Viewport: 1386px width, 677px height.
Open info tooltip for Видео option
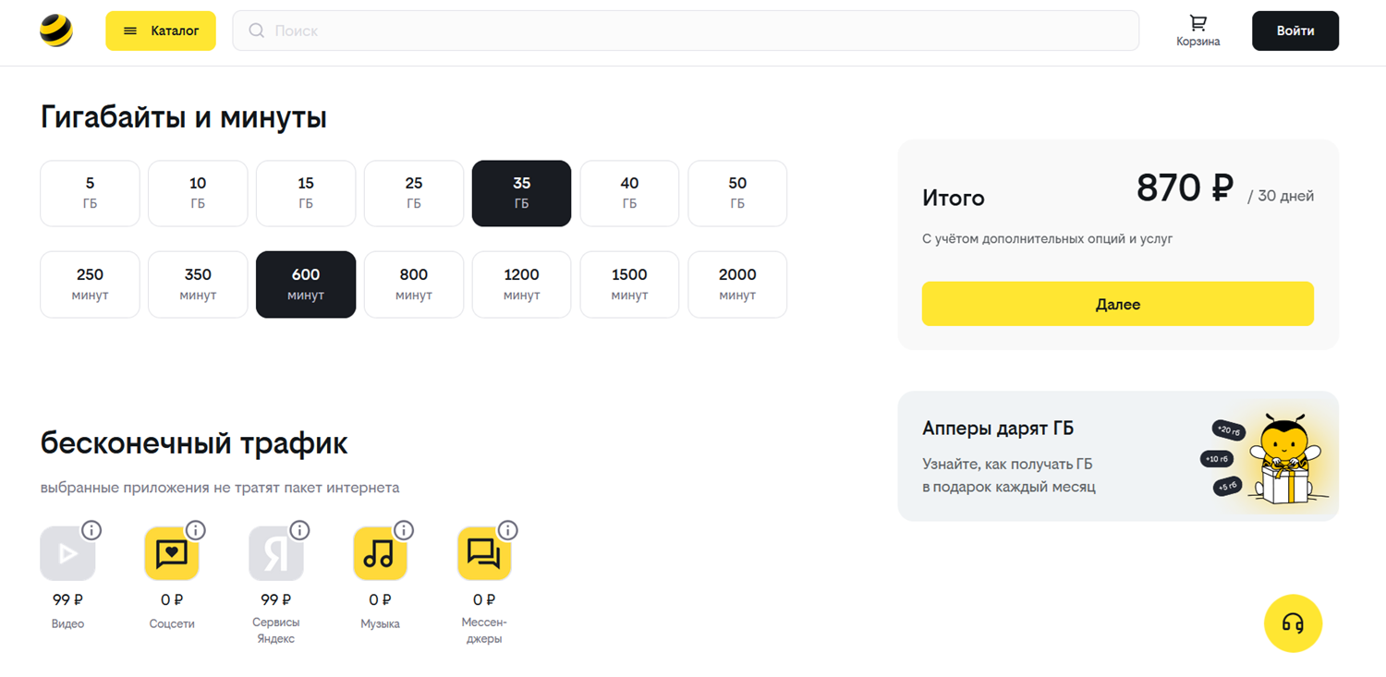(x=91, y=530)
